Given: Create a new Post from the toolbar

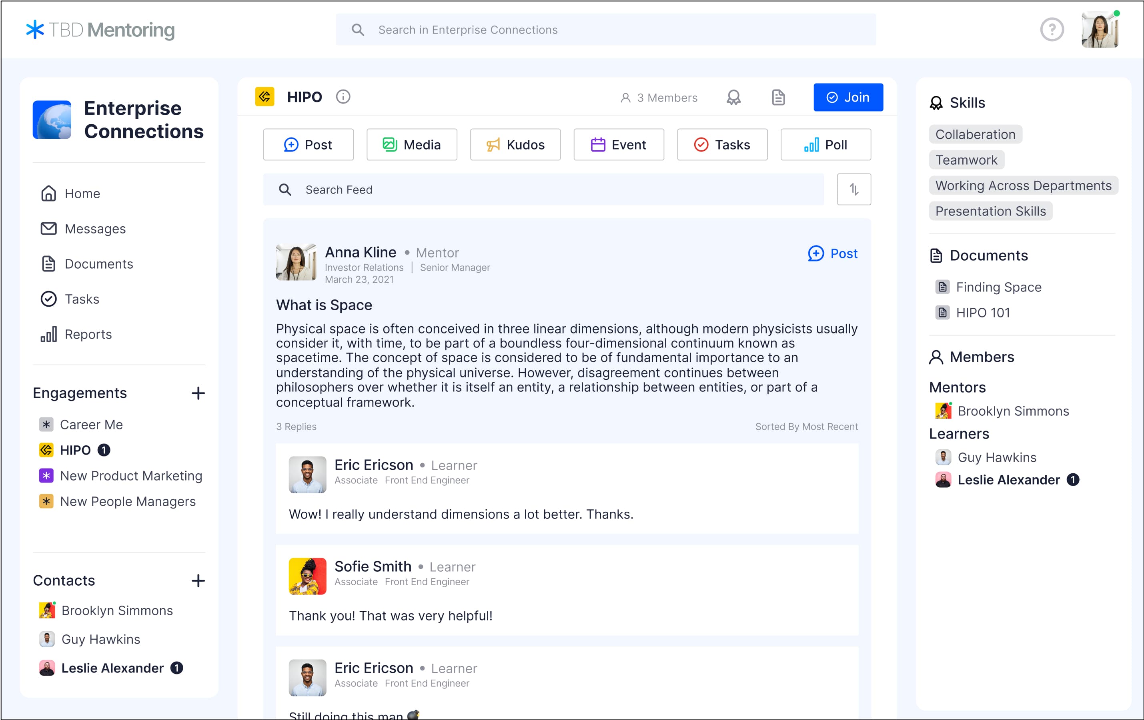Looking at the screenshot, I should click(x=309, y=144).
